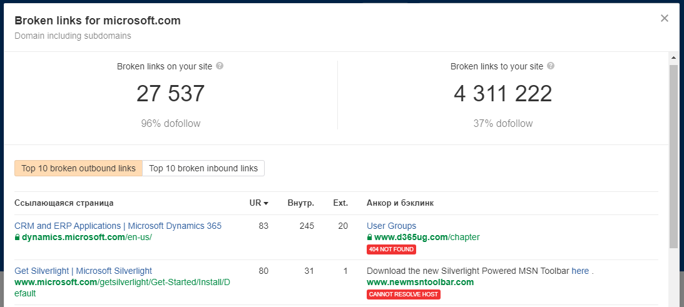Open dynamics.microsoft.com/en-us/ URL
The image size is (684, 307).
click(87, 237)
